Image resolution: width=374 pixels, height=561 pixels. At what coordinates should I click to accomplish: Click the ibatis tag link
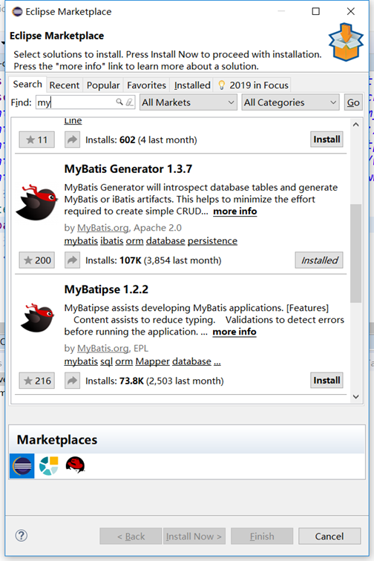(x=111, y=240)
